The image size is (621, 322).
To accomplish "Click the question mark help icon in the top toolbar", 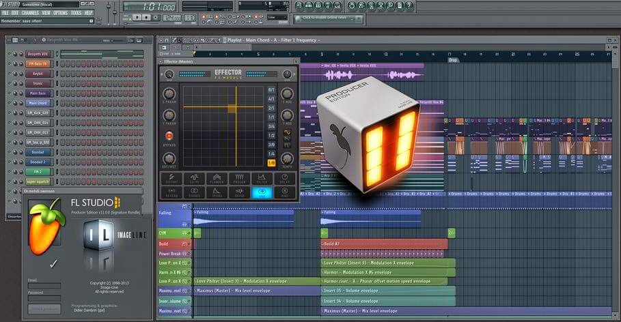I will [x=409, y=6].
